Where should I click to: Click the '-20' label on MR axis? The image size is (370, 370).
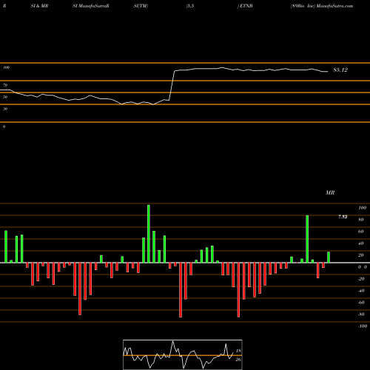tap(361, 279)
